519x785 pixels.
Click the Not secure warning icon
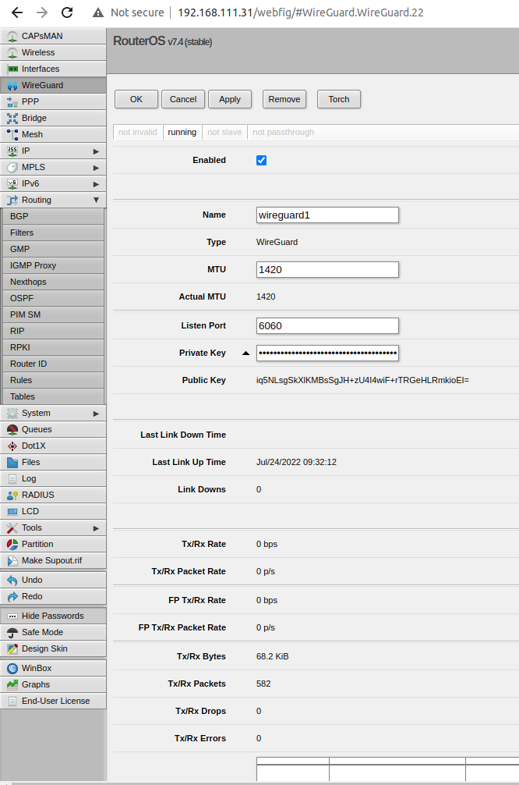pyautogui.click(x=98, y=12)
